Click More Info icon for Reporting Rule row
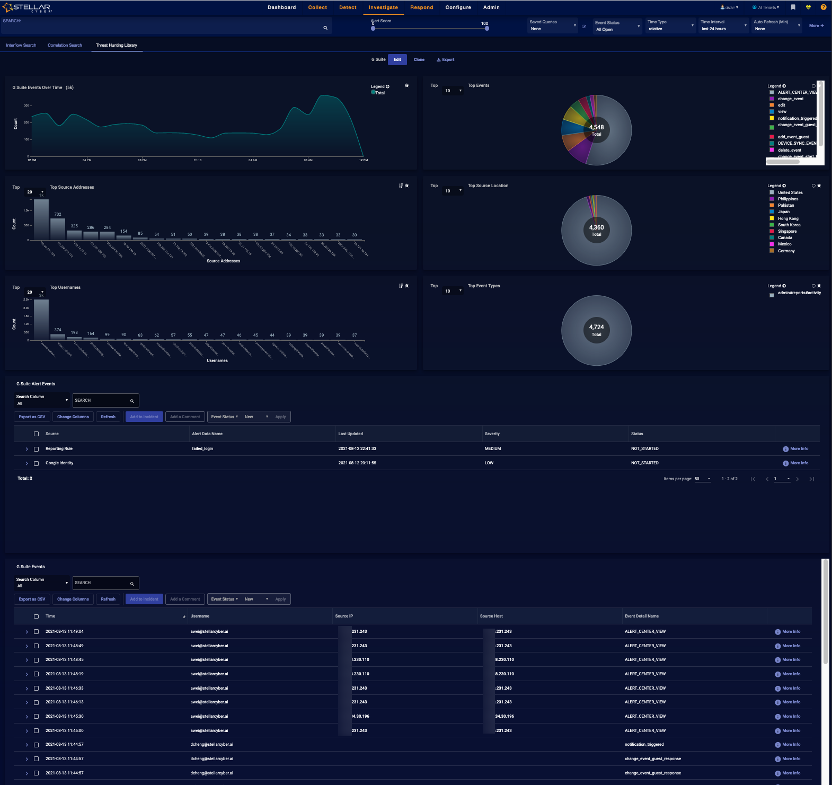 [x=785, y=449]
